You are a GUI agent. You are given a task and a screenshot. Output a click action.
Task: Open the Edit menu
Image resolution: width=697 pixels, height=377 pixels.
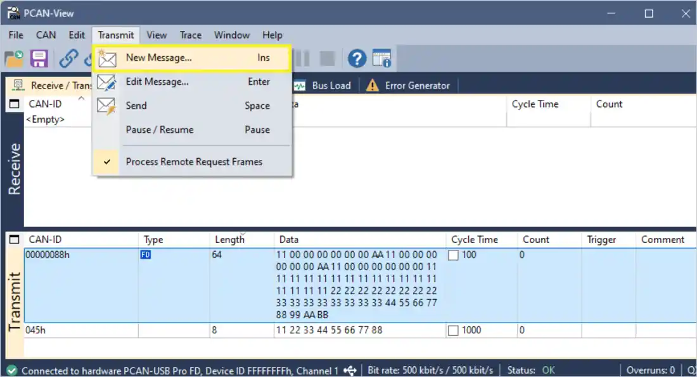(77, 35)
